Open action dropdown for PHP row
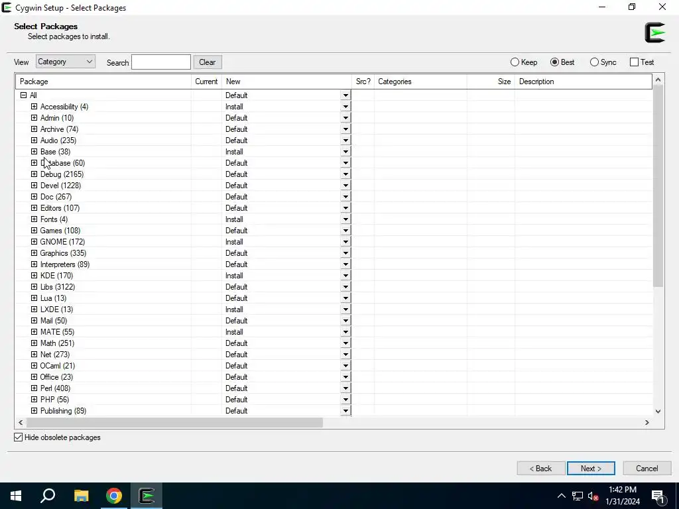 pos(345,399)
